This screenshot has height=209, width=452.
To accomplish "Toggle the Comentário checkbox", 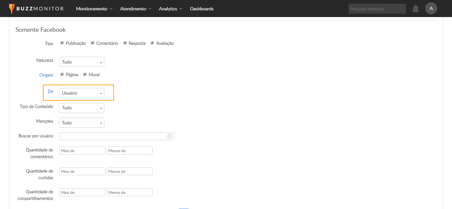I will [93, 43].
